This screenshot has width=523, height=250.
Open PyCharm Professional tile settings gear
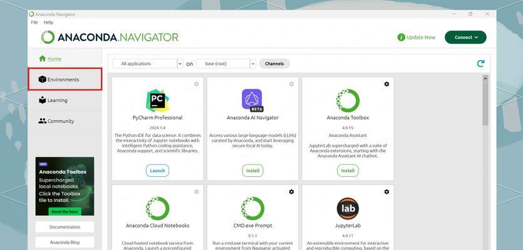coord(197,84)
